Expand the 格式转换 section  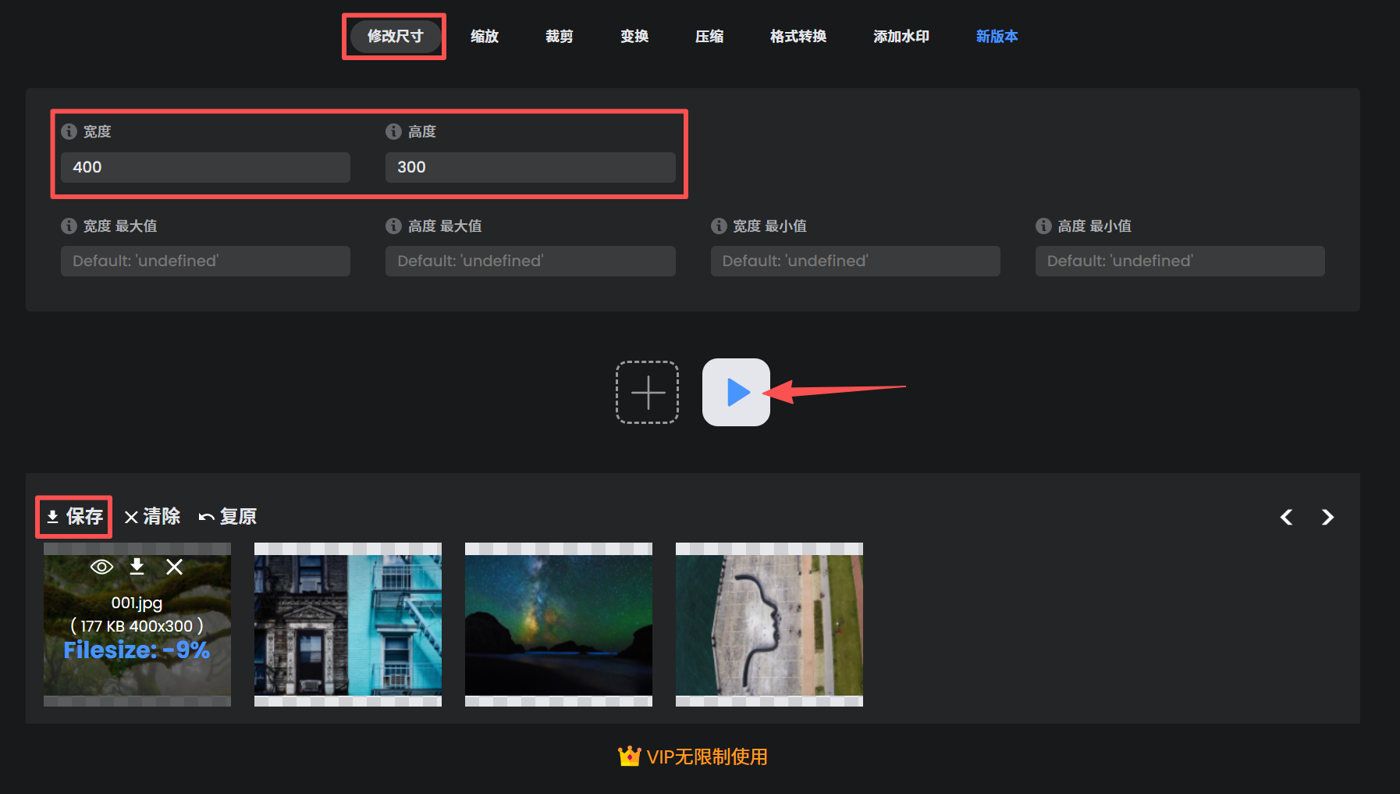[797, 36]
